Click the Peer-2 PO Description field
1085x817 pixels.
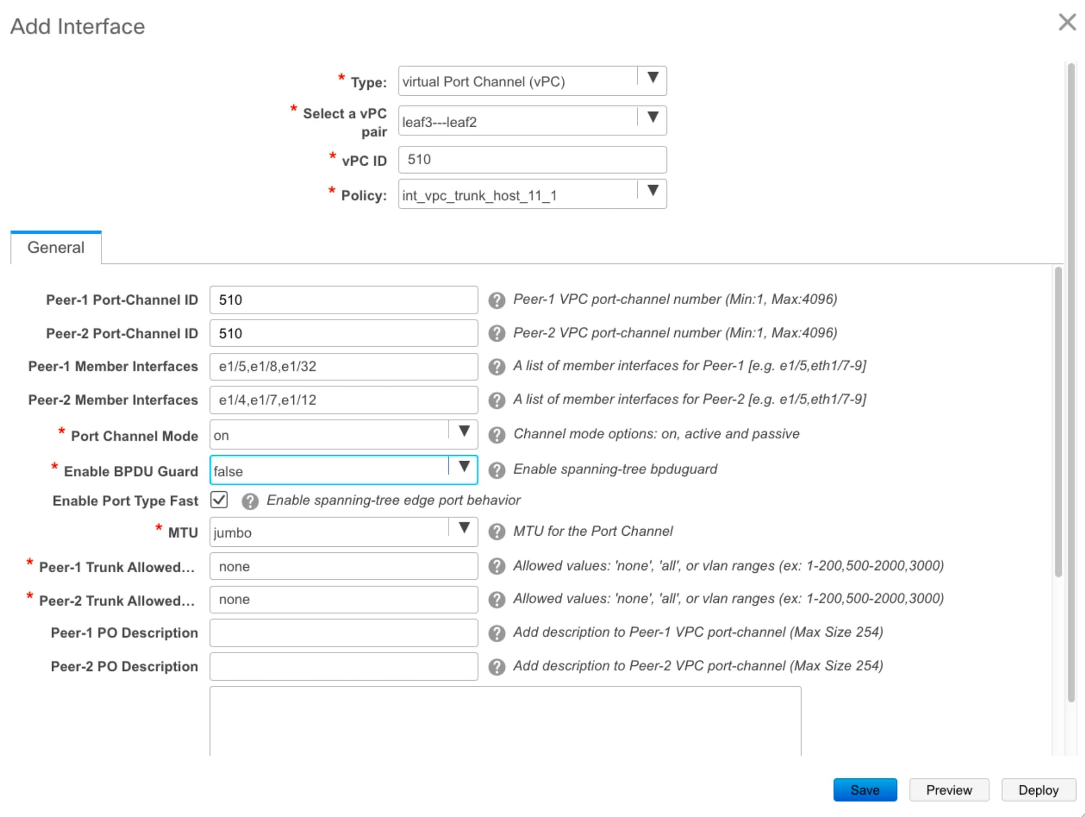(343, 666)
